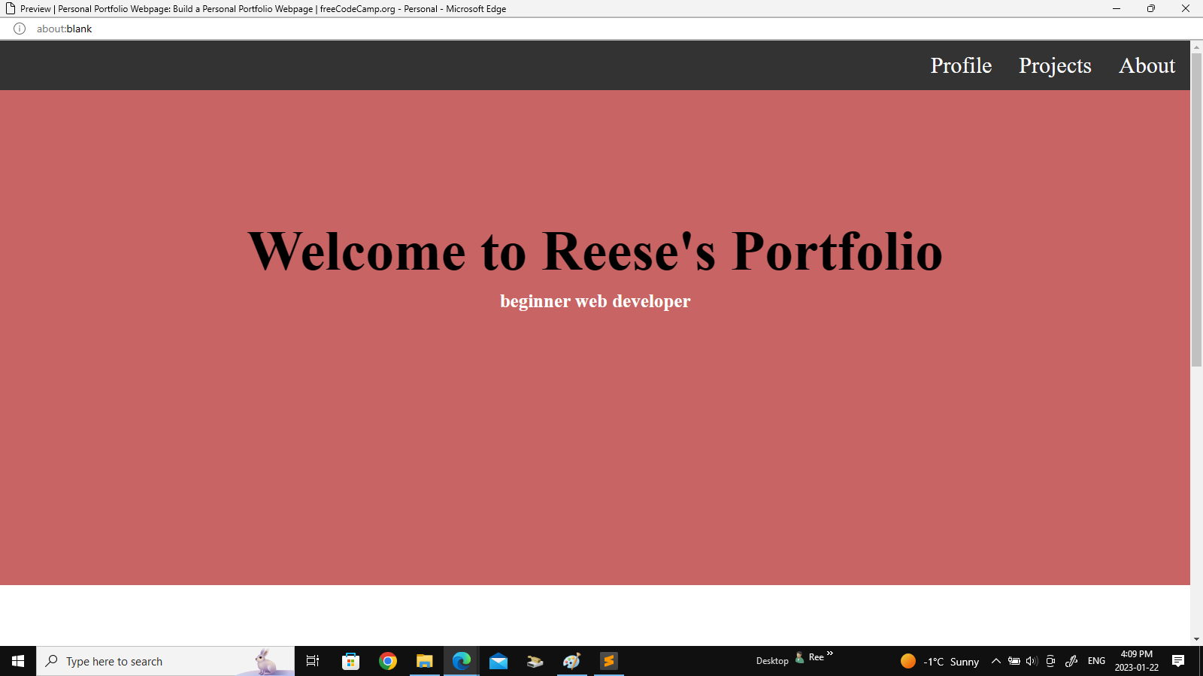Open Paint from the taskbar
The image size is (1203, 676).
(x=571, y=661)
